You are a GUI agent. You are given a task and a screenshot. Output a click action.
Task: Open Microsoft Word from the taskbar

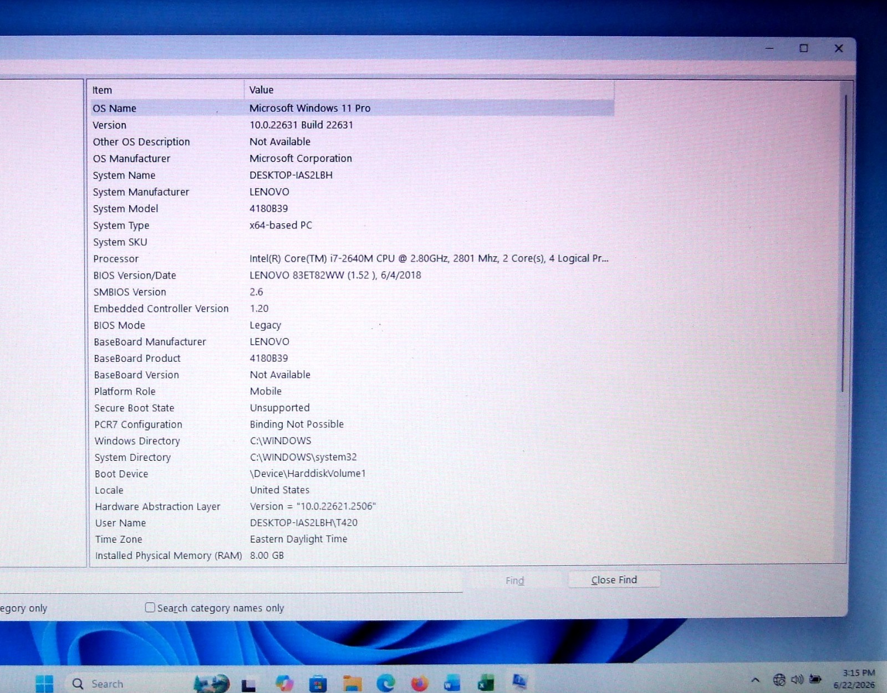452,684
